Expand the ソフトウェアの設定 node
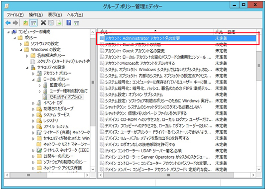 [x=21, y=44]
